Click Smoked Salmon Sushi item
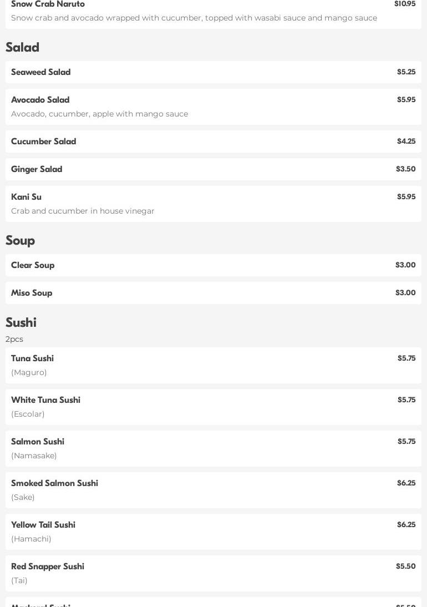427x607 pixels. coord(54,483)
